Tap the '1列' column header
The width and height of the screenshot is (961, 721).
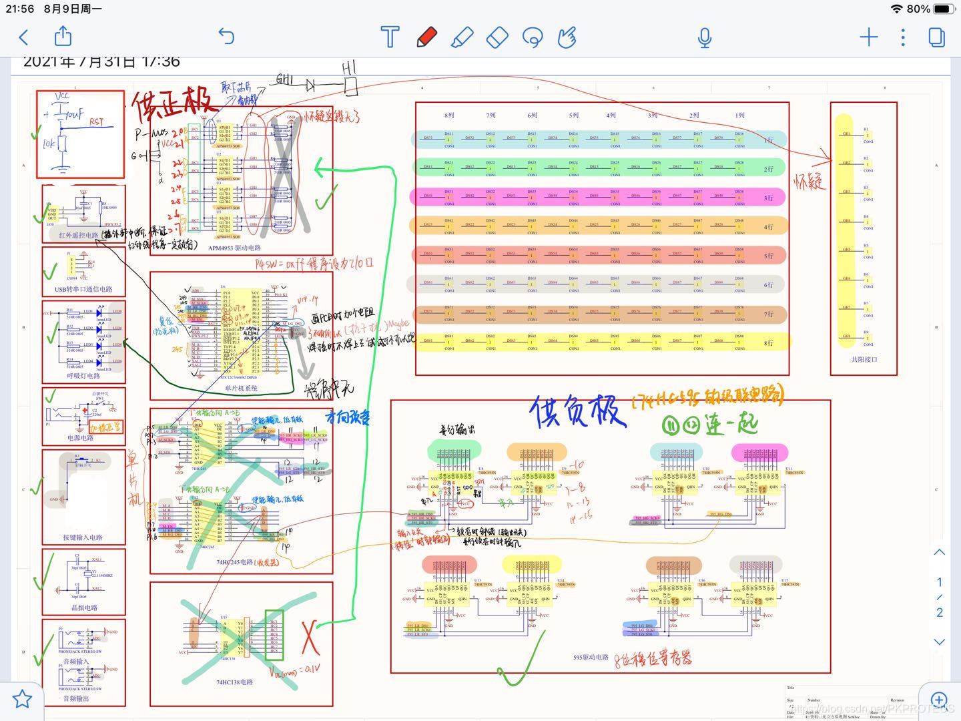pos(739,115)
